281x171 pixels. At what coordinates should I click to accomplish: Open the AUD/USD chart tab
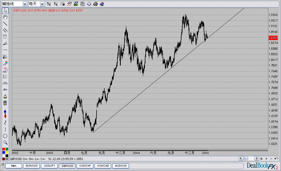[x=121, y=166]
